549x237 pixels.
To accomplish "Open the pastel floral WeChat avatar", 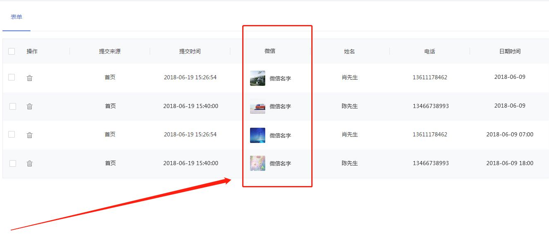I will (x=257, y=163).
